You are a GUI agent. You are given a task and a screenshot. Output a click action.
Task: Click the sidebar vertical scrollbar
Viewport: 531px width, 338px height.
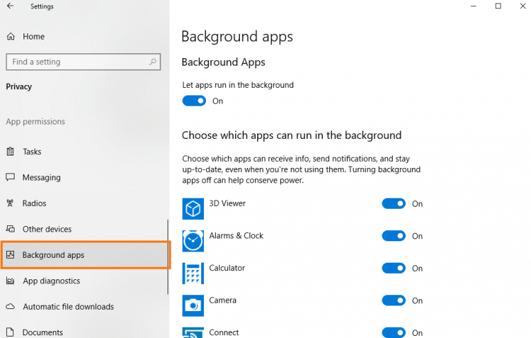[167, 257]
